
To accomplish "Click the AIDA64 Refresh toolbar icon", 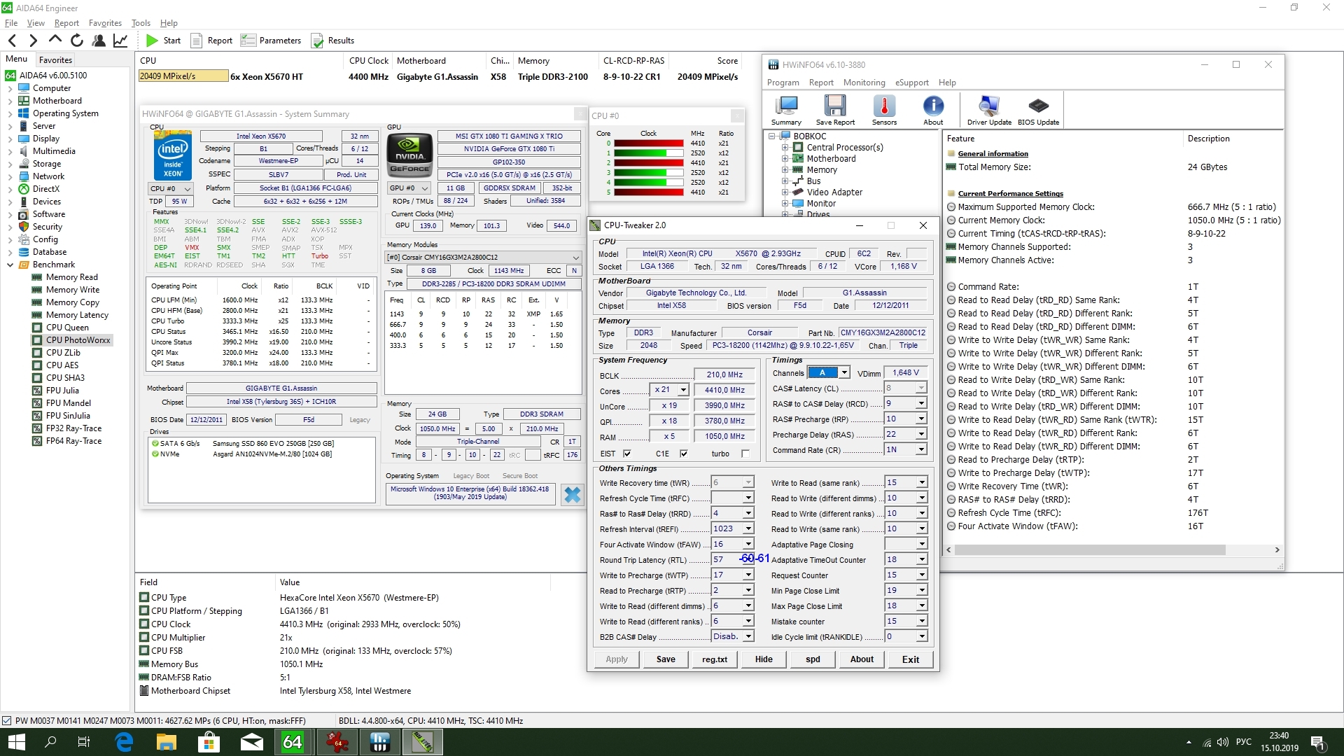I will 77,41.
